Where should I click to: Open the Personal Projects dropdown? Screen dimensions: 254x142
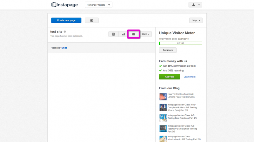click(x=98, y=5)
